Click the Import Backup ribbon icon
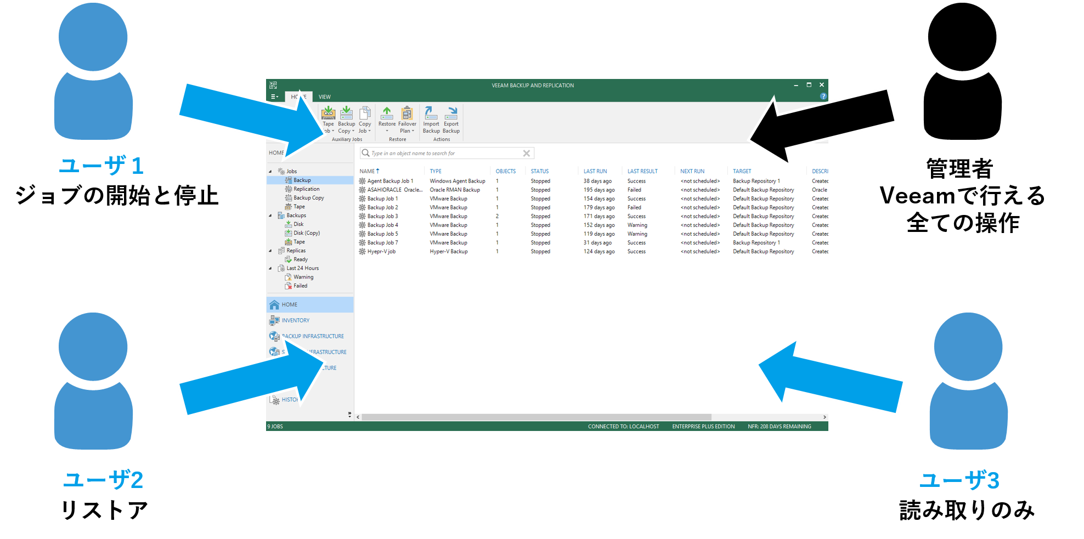Viewport: 1084px width, 539px height. click(431, 120)
